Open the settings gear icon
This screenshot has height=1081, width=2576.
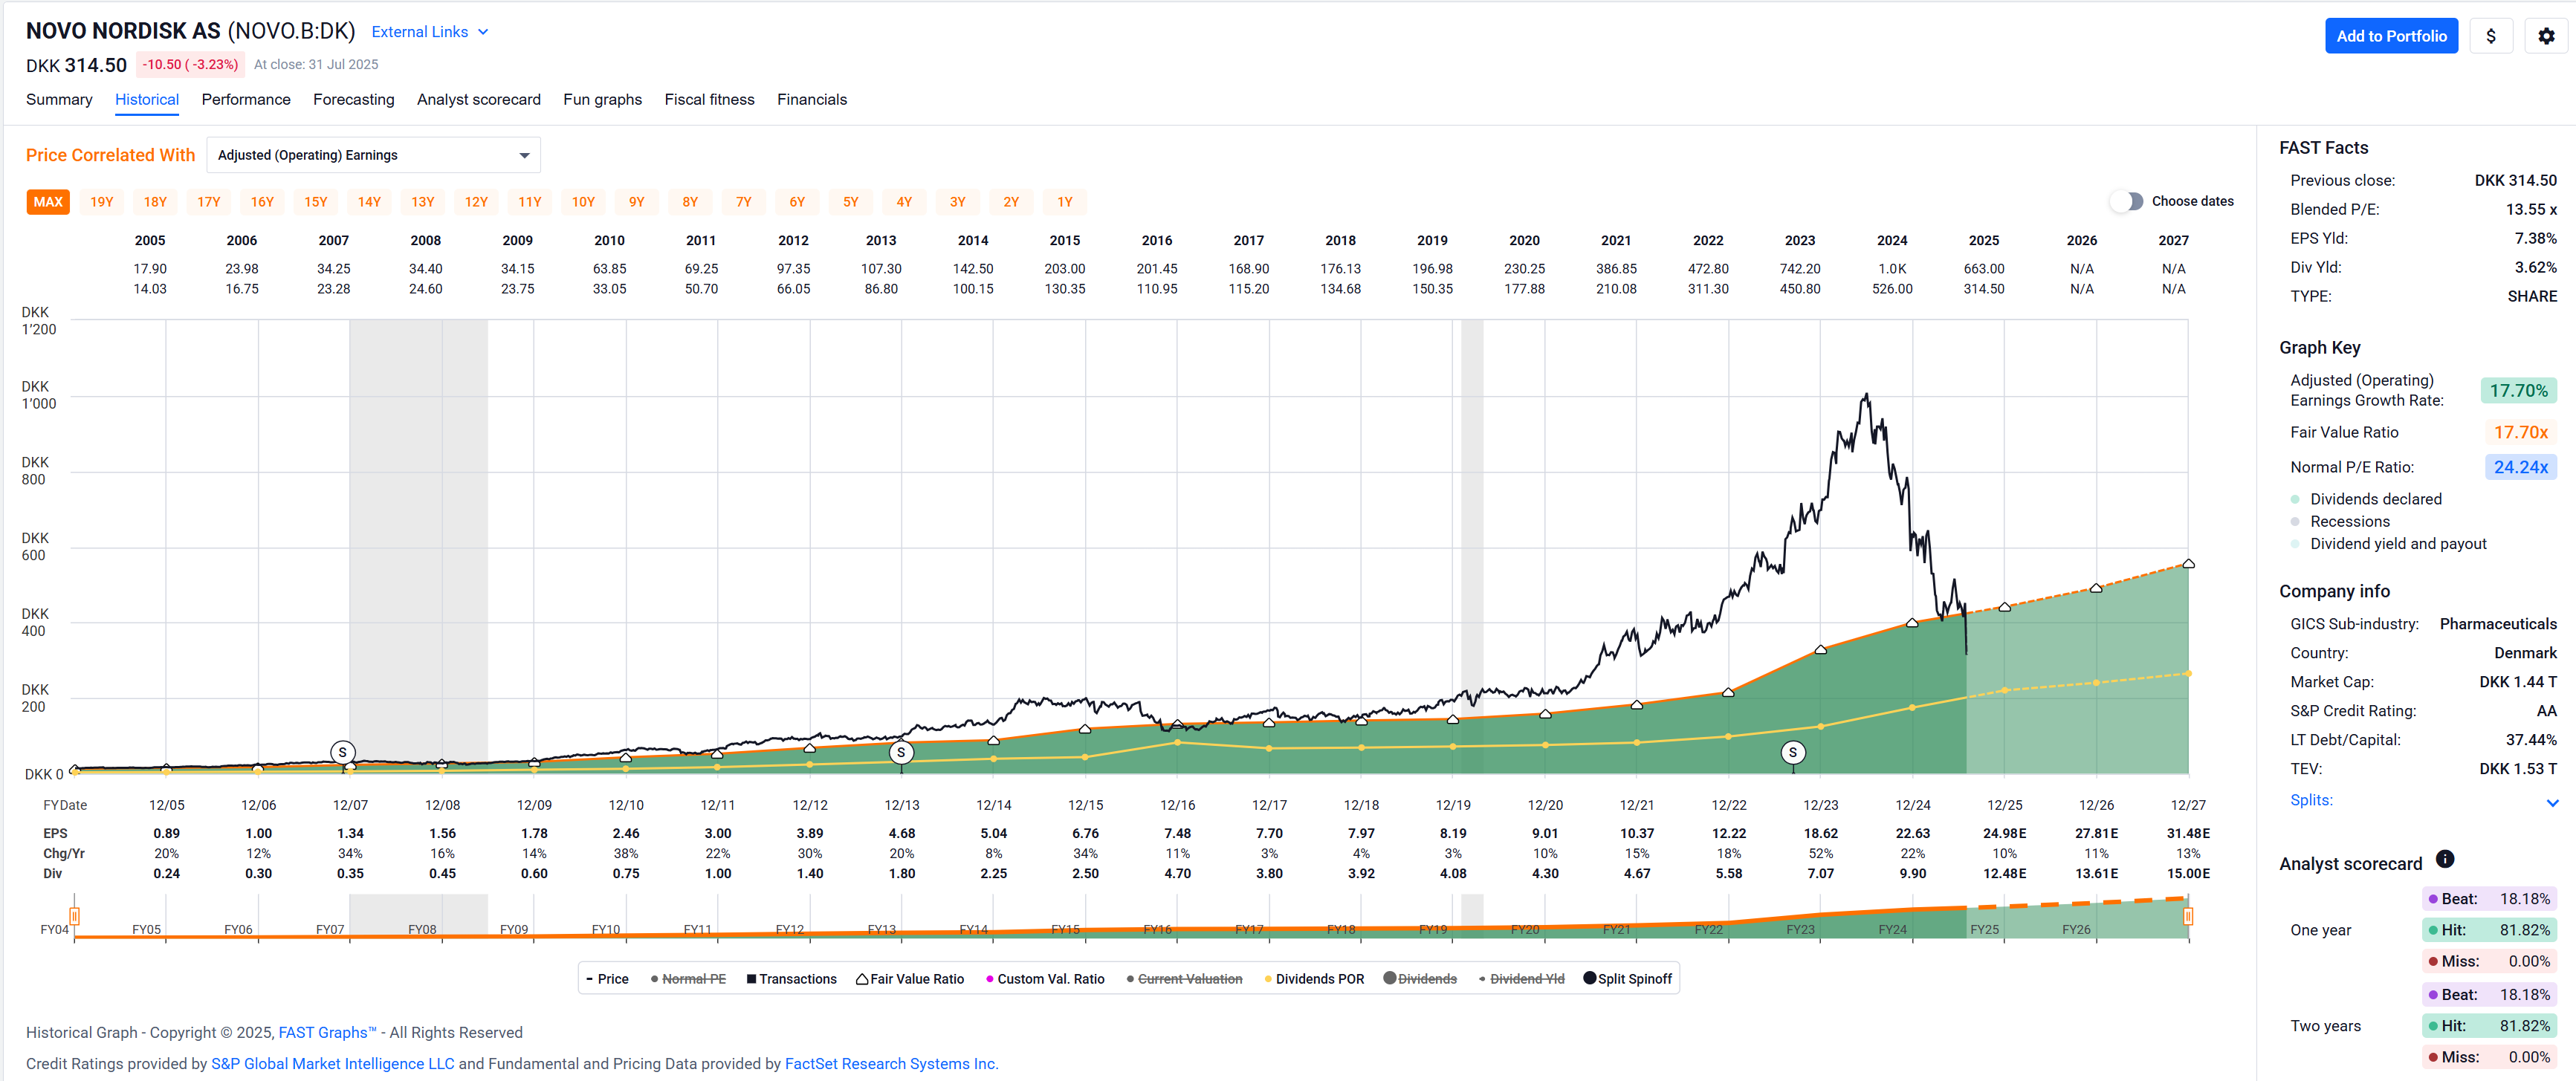pyautogui.click(x=2546, y=36)
